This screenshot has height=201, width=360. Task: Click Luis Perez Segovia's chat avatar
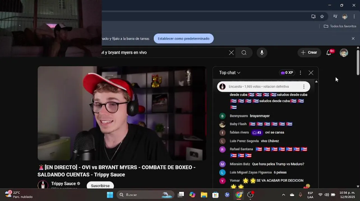coord(222,141)
